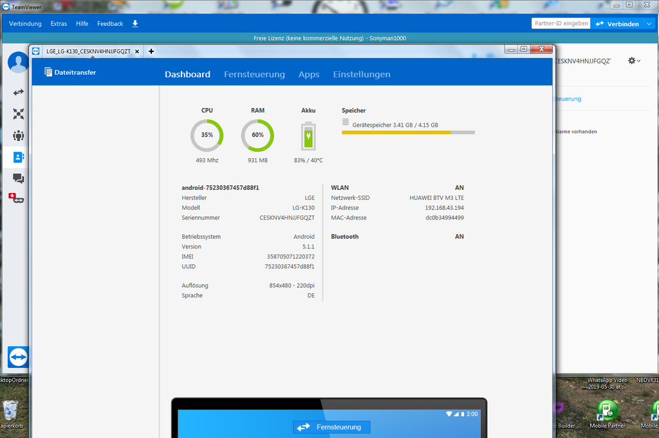The height and width of the screenshot is (438, 659).
Task: Open the Remote Management sidebar icon
Action: [18, 114]
